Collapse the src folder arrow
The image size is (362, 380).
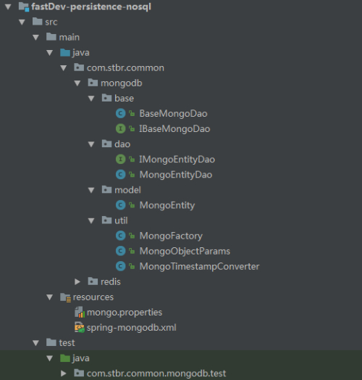(22, 22)
